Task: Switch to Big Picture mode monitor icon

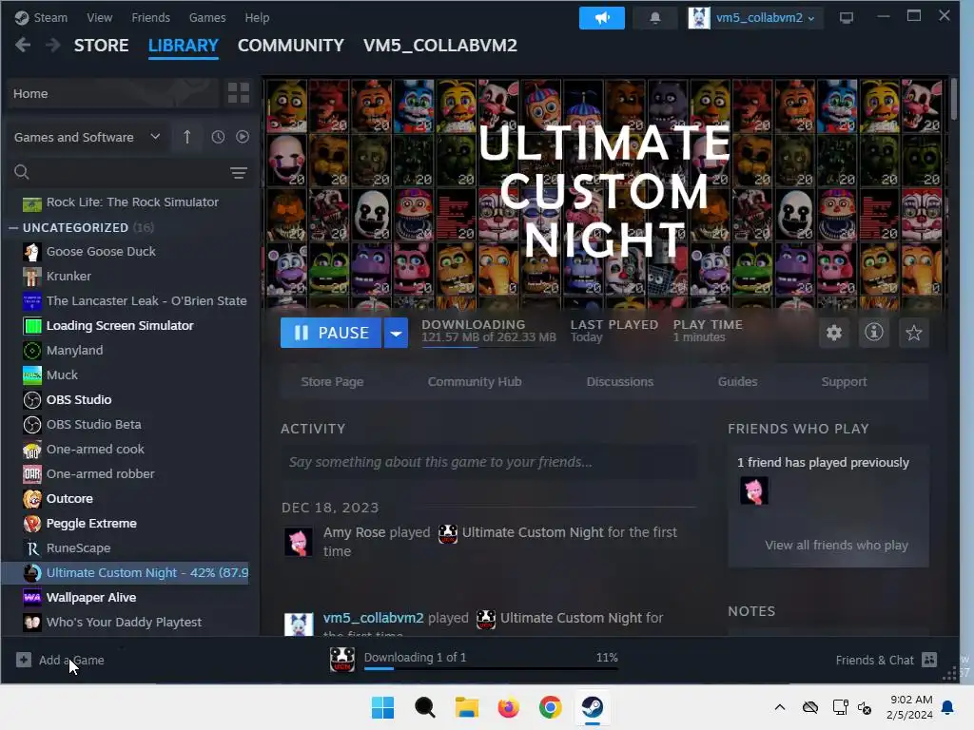Action: [846, 18]
